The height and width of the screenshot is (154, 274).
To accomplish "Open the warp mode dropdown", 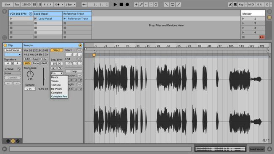I will click(57, 73).
